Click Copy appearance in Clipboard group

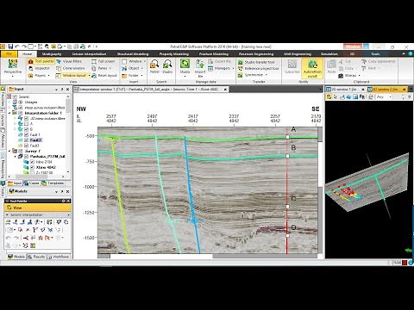point(379,61)
